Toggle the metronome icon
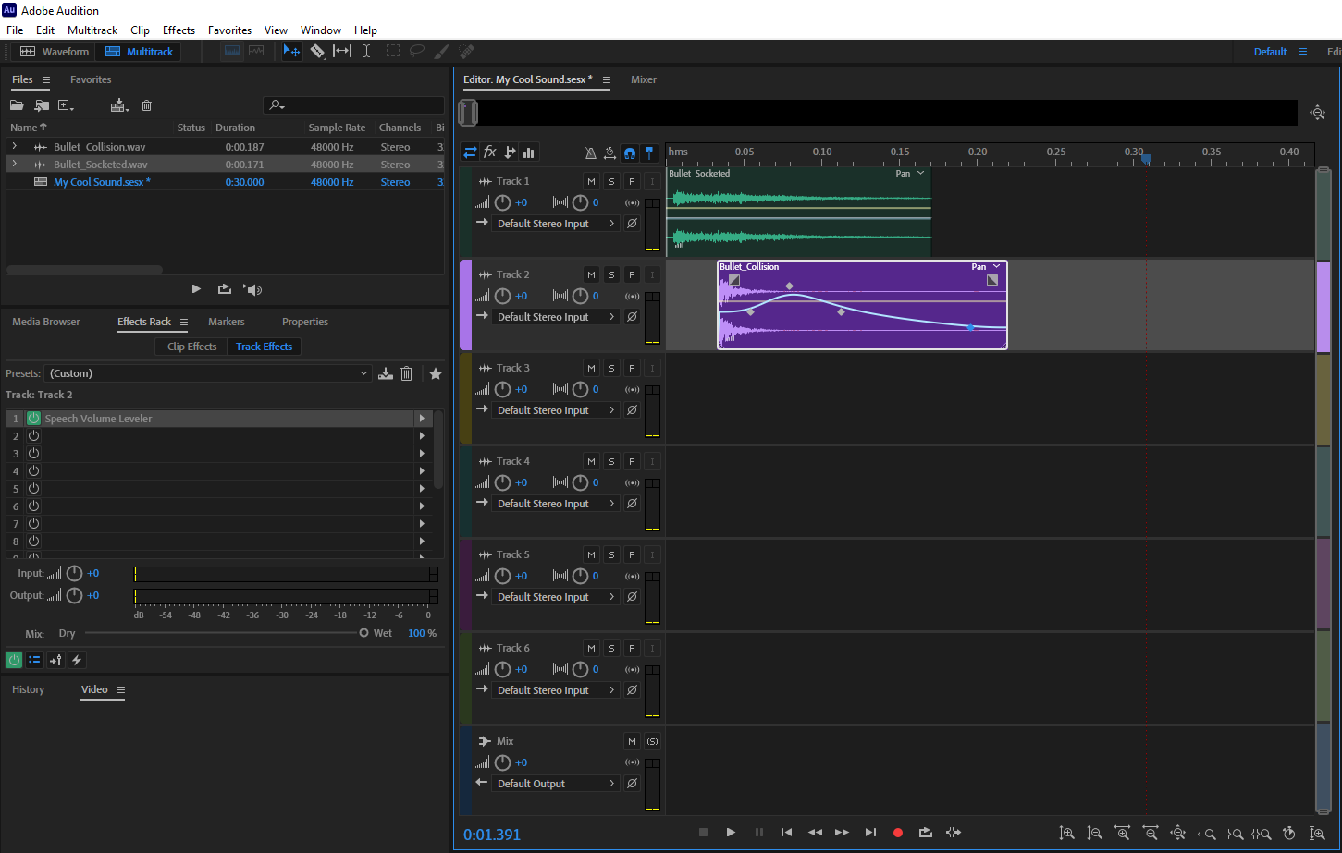 click(591, 152)
